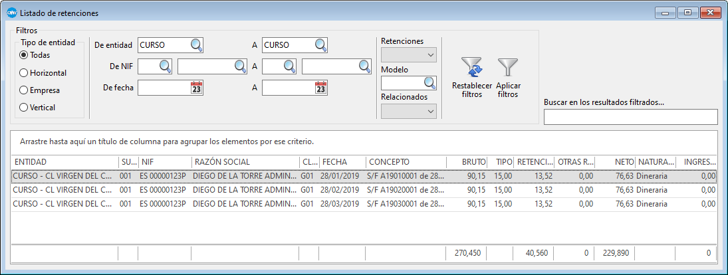Click the RAZÓN SOCIAL column header
Viewport: 728px width, 275px height.
tap(245, 162)
